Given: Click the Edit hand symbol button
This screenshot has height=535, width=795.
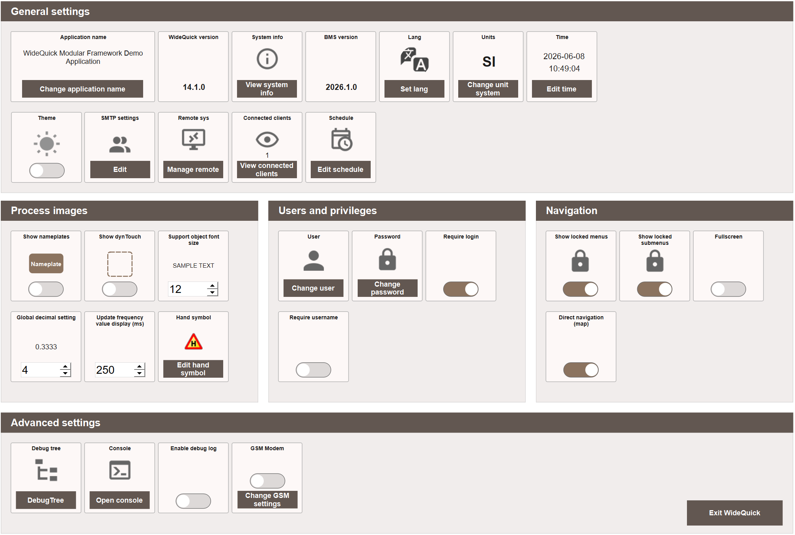Looking at the screenshot, I should tap(193, 369).
